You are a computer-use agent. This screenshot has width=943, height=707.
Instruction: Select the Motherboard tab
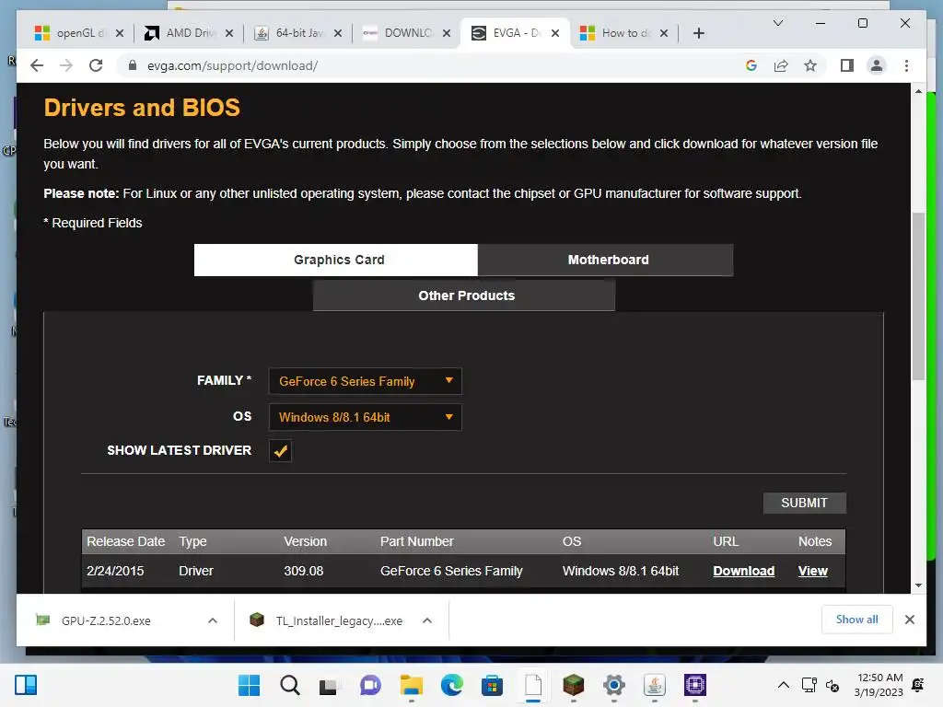pos(606,260)
